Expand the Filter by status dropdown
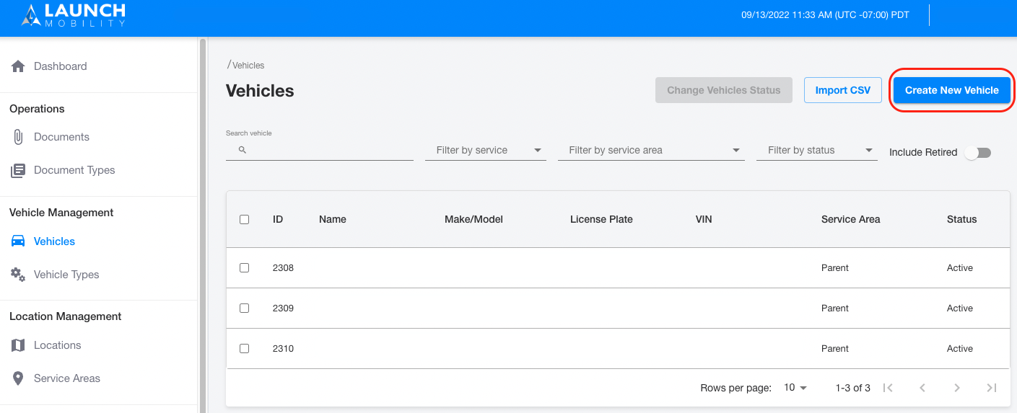The width and height of the screenshot is (1017, 413). coord(817,151)
